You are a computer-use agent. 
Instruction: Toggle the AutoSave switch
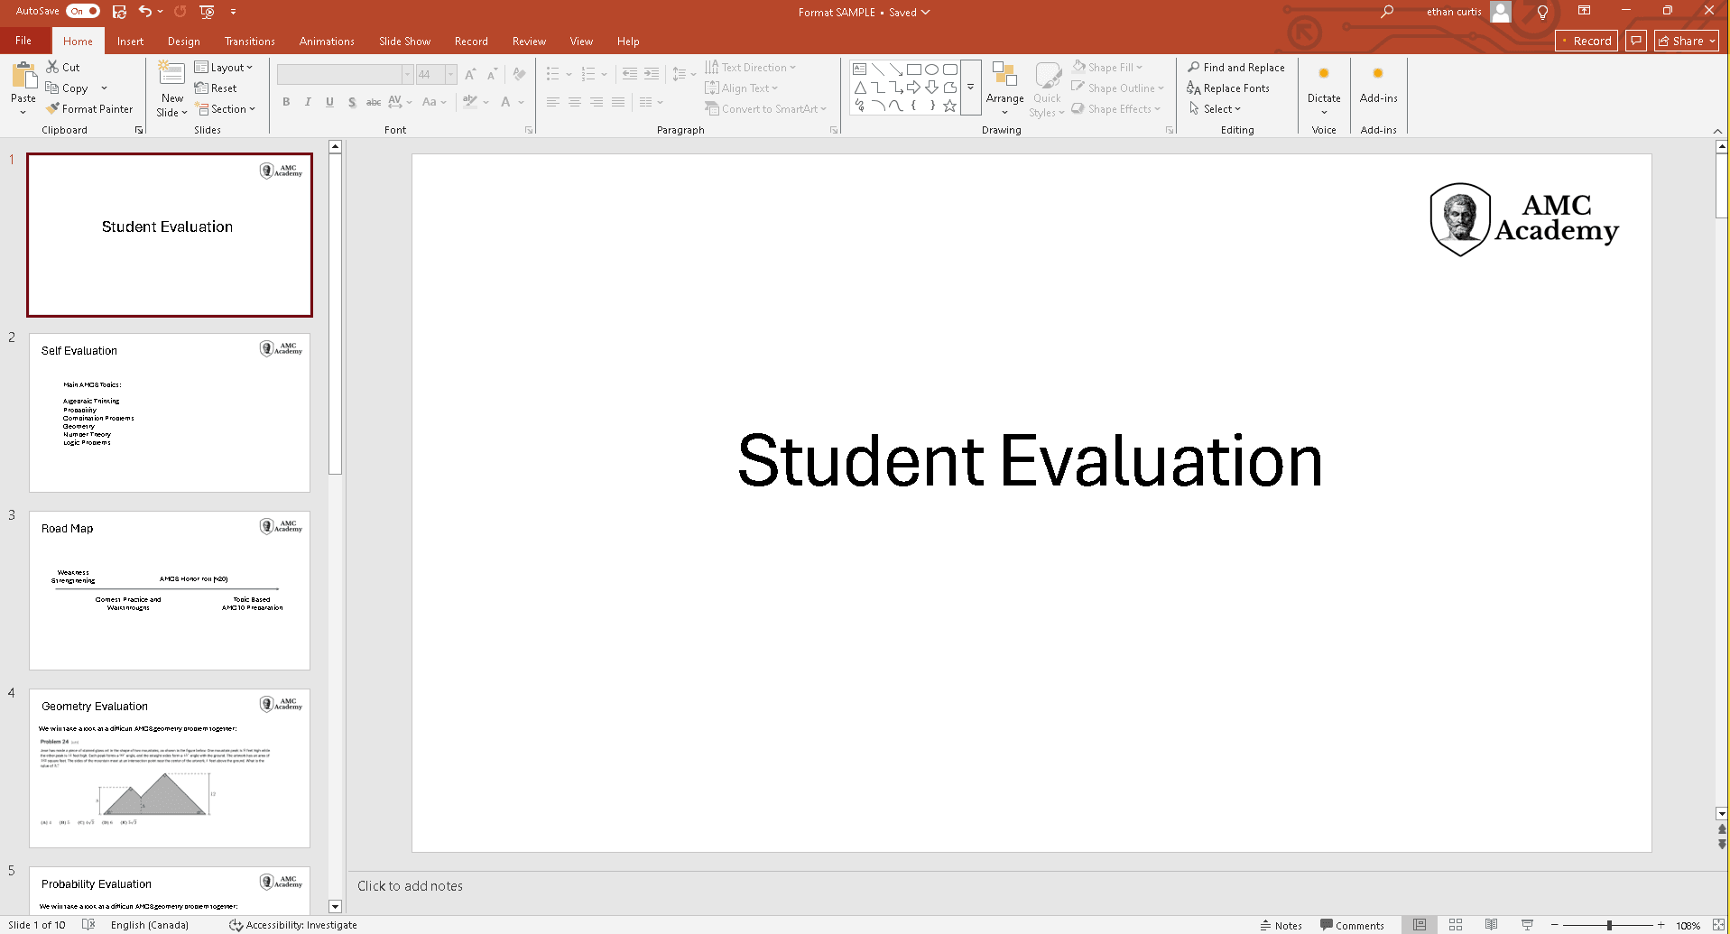tap(83, 12)
